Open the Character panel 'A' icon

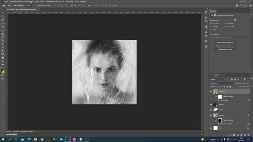(206, 32)
